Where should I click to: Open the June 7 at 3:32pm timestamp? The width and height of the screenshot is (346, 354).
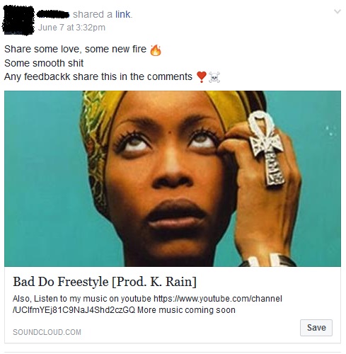click(71, 28)
